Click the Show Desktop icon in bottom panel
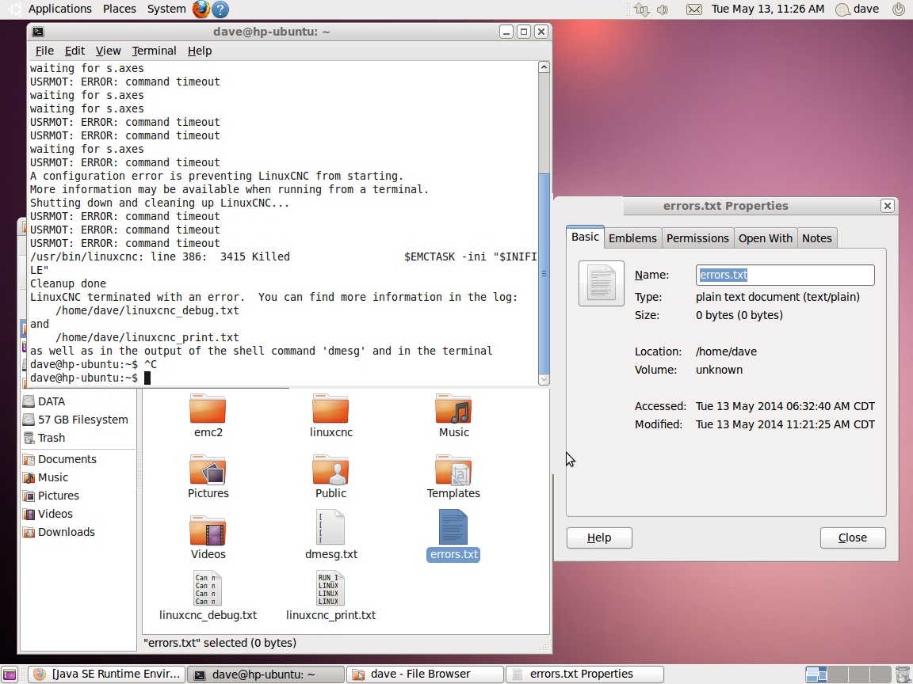The height and width of the screenshot is (684, 913). point(10,674)
